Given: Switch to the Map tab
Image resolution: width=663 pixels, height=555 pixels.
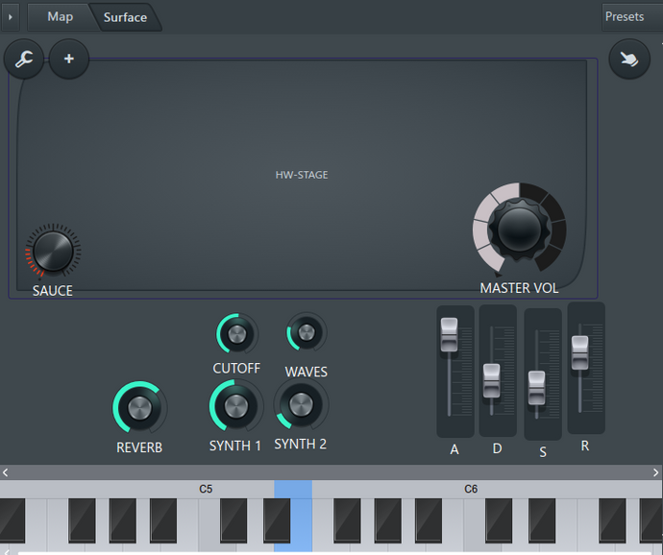Looking at the screenshot, I should [x=60, y=16].
